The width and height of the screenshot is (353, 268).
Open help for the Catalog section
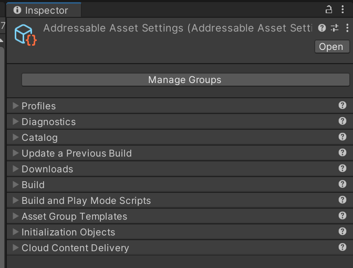click(x=342, y=137)
